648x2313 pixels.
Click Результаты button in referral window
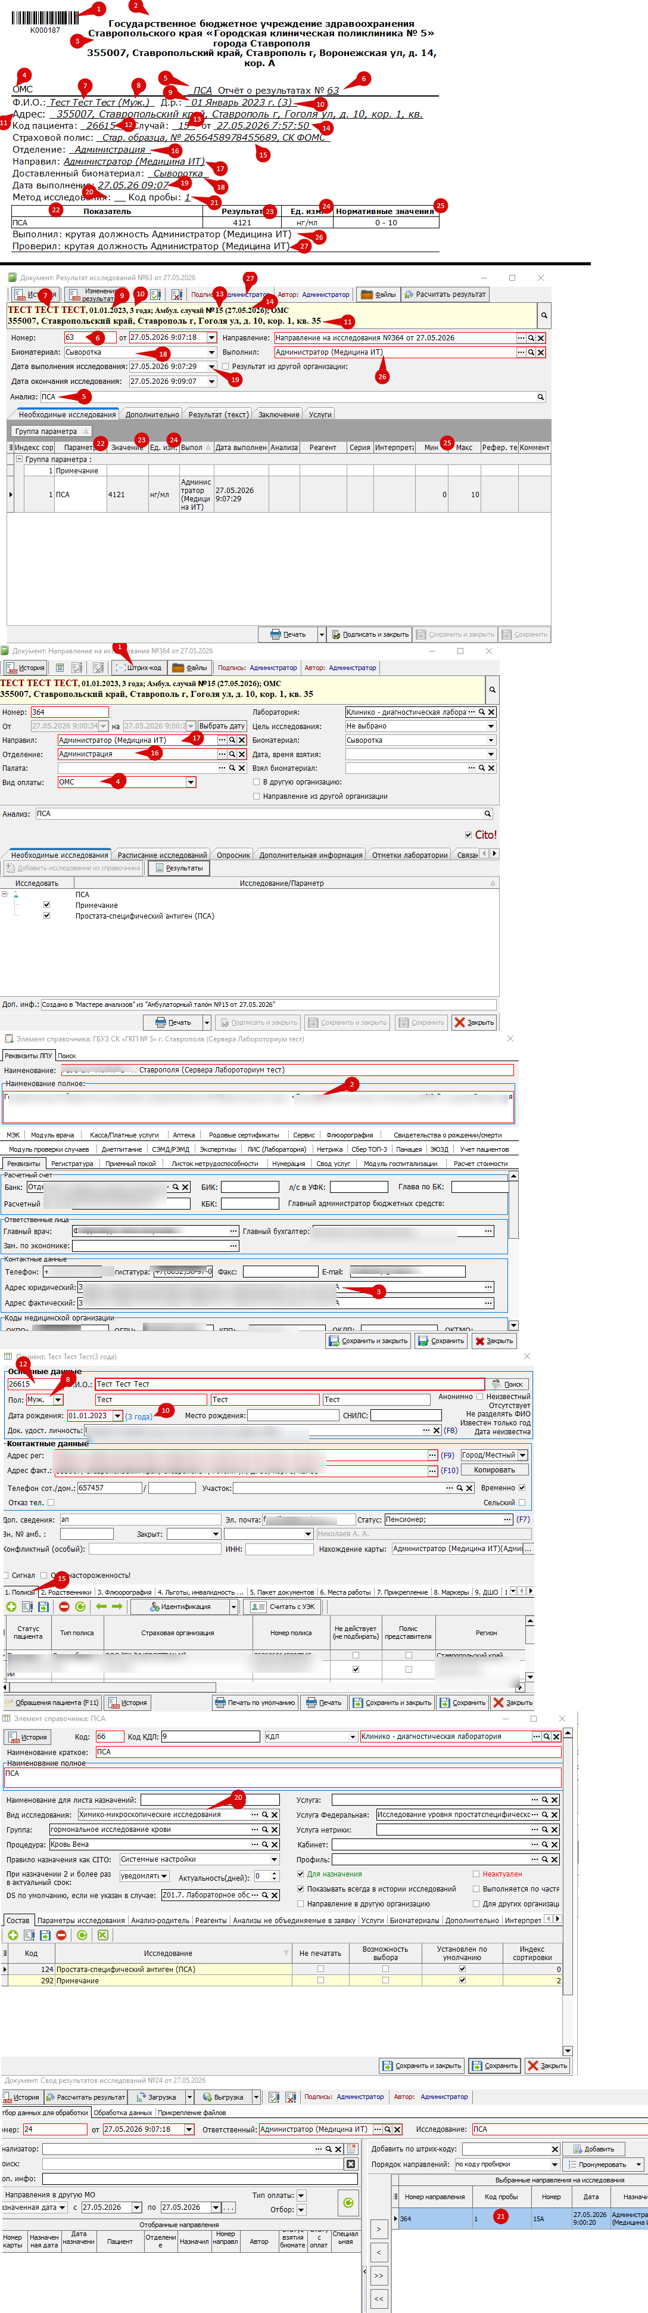(x=179, y=869)
